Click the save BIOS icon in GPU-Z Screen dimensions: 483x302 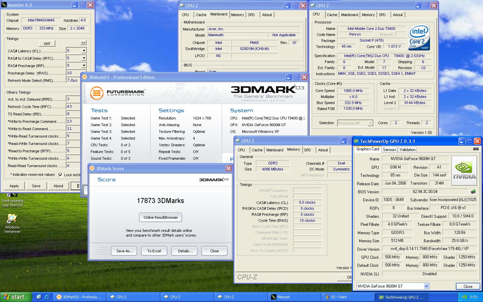point(473,192)
